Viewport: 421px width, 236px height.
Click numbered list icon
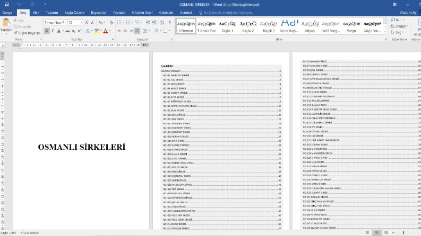click(x=129, y=22)
